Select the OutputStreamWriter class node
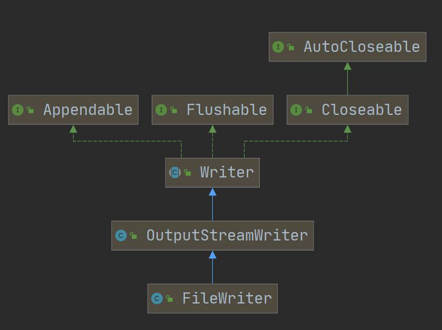This screenshot has height=330, width=442. pyautogui.click(x=213, y=236)
